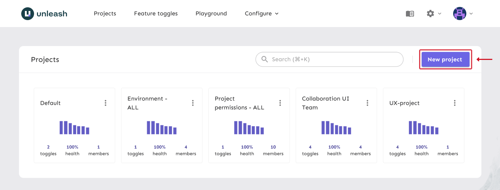Open the Default project's three-dot menu
The width and height of the screenshot is (500, 190).
click(105, 103)
